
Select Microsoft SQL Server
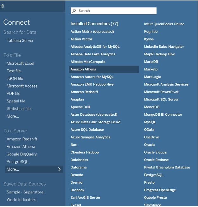tap(161, 100)
